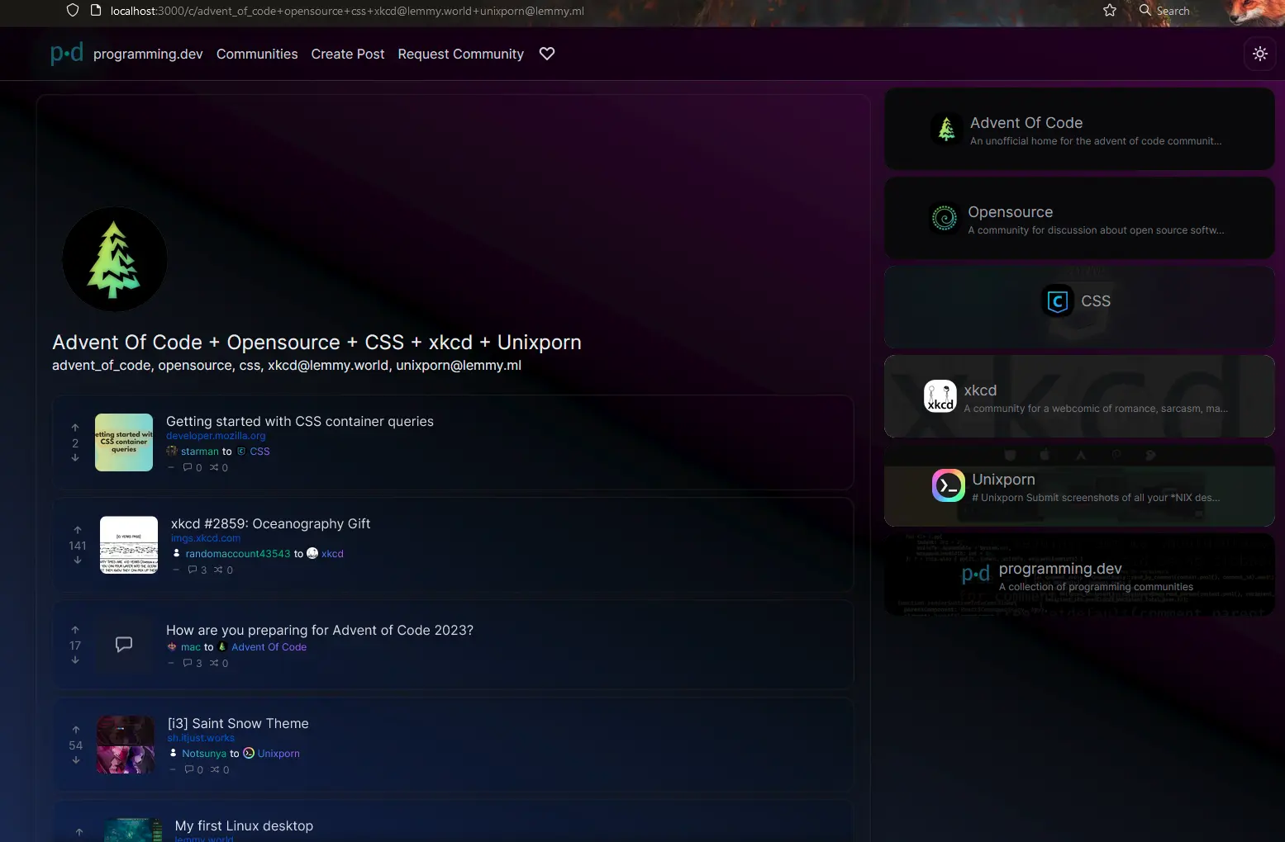Viewport: 1285px width, 842px height.
Task: Open the Advent Of Code sidebar card
Action: [x=1079, y=130]
